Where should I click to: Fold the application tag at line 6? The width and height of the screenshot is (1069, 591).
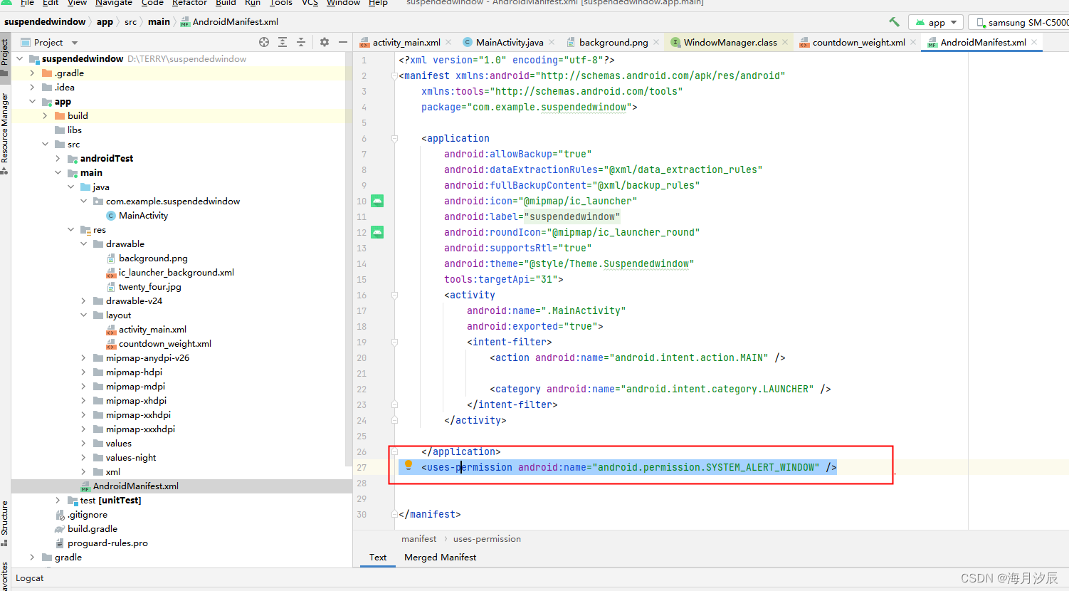[394, 138]
